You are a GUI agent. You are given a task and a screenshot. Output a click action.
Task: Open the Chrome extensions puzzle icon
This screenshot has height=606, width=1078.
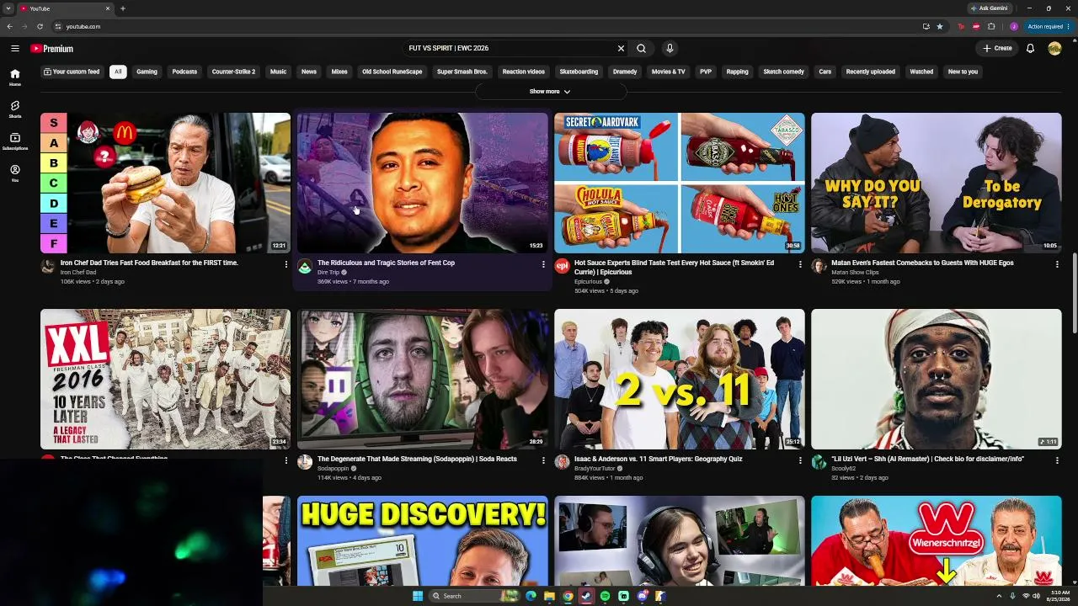click(x=991, y=26)
